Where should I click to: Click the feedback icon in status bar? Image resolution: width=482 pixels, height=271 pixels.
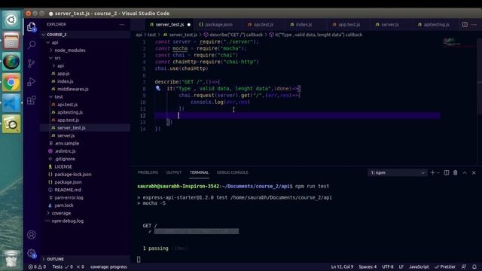tap(464, 266)
